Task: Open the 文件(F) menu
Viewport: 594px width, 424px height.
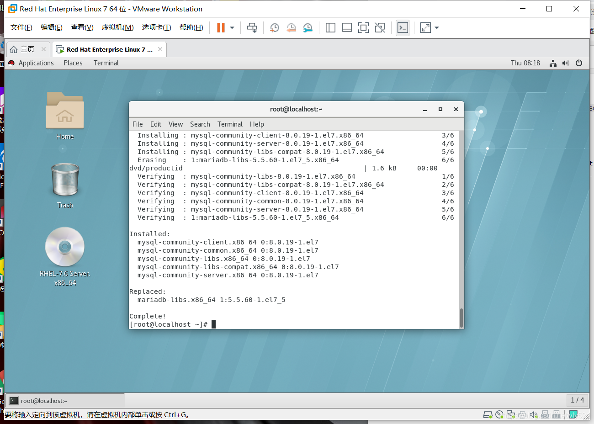Action: tap(21, 27)
